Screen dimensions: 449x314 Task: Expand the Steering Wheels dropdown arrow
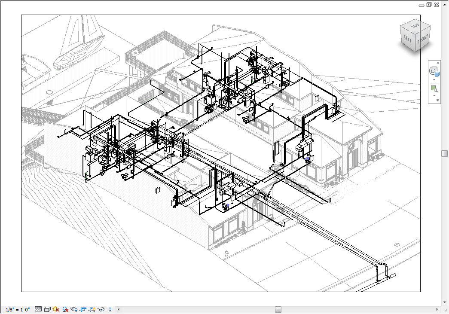click(x=434, y=80)
